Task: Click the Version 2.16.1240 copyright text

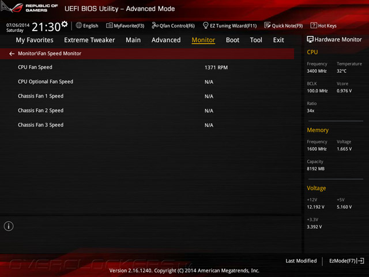Action: pos(184,271)
